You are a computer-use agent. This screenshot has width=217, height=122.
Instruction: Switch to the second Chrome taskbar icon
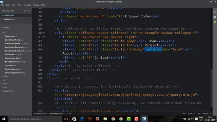(121, 119)
